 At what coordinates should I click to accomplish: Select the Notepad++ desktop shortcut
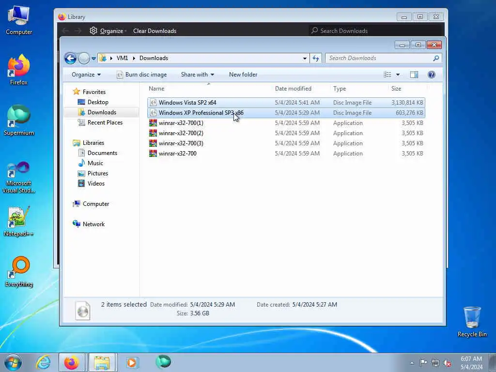[19, 221]
